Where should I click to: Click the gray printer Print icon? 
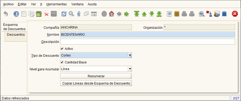click(x=192, y=14)
